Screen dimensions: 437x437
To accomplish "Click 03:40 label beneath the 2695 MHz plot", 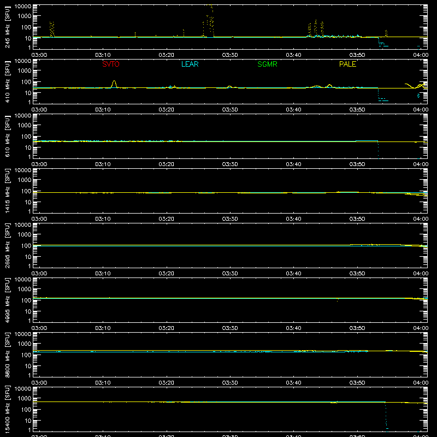I will point(293,274).
